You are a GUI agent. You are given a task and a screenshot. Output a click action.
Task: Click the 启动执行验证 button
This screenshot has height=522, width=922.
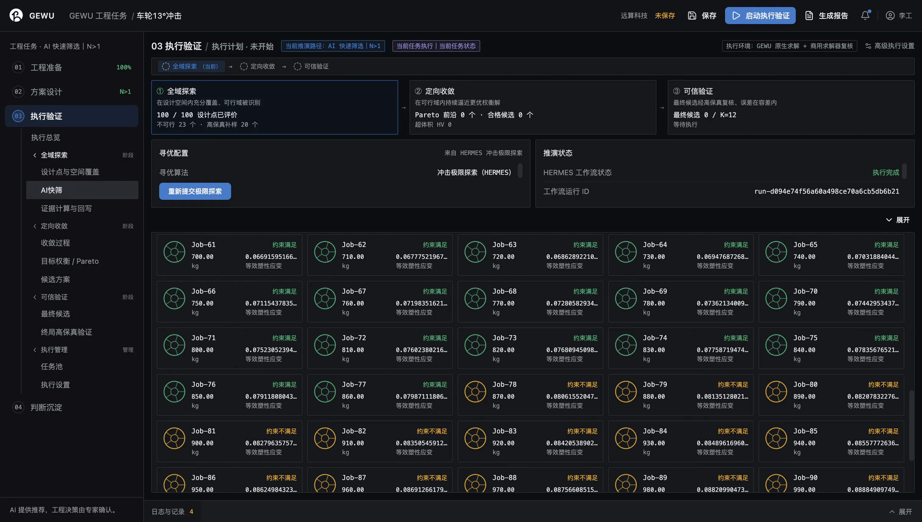760,16
